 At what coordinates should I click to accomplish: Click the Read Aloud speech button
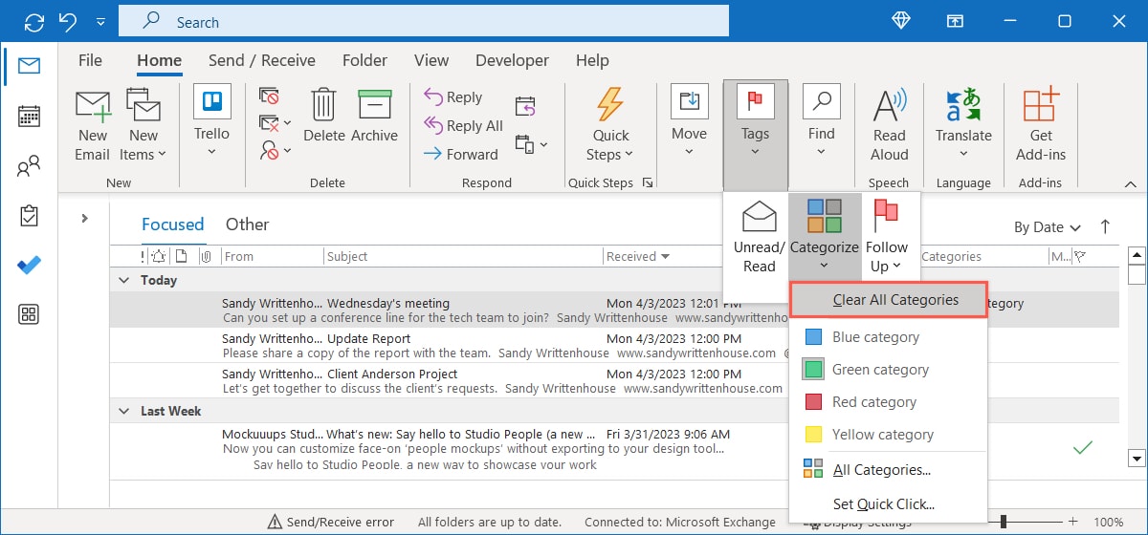890,125
